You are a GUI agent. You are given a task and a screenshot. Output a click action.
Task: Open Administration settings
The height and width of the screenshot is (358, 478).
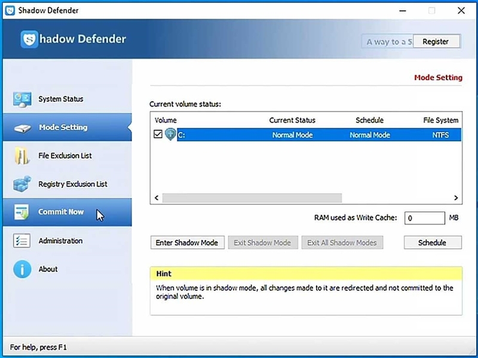68,240
